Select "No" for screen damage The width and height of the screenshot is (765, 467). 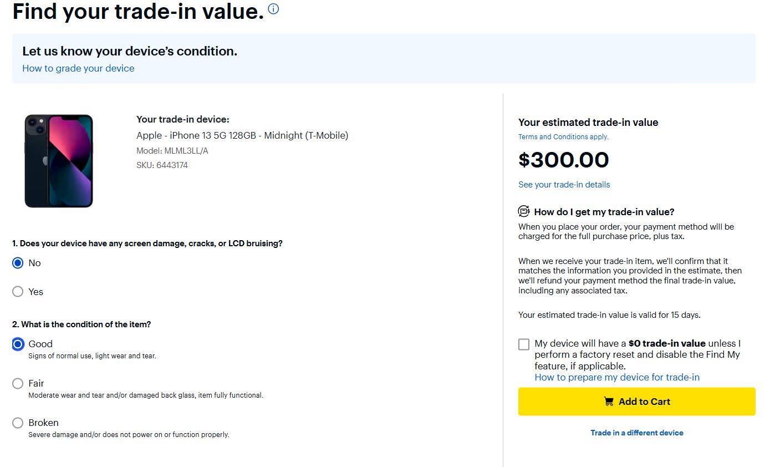point(18,263)
